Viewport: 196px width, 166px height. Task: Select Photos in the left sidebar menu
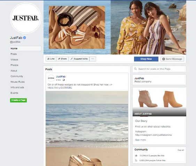(14, 65)
